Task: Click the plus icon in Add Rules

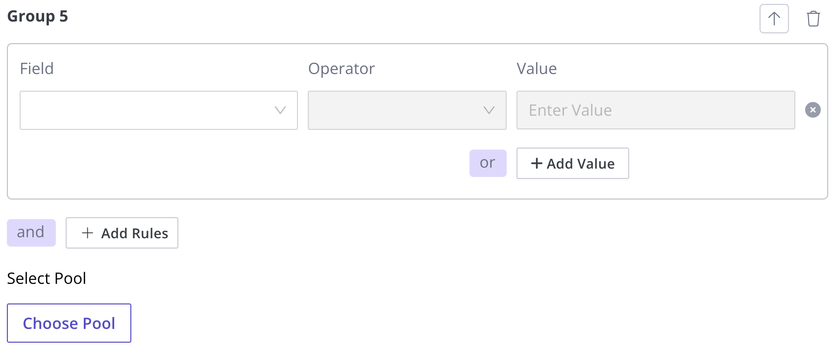Action: click(x=87, y=233)
